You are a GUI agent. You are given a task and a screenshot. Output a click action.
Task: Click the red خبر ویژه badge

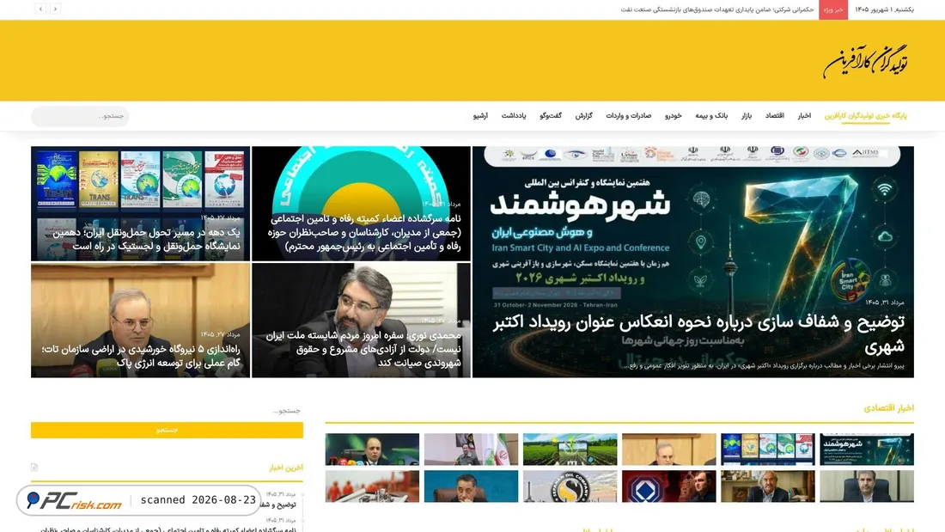coord(833,9)
